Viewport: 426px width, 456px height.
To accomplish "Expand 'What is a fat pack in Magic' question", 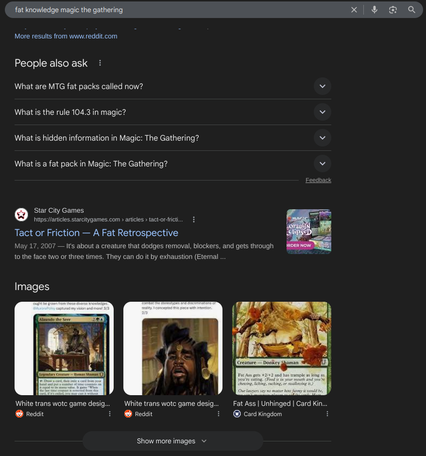I will (172, 164).
